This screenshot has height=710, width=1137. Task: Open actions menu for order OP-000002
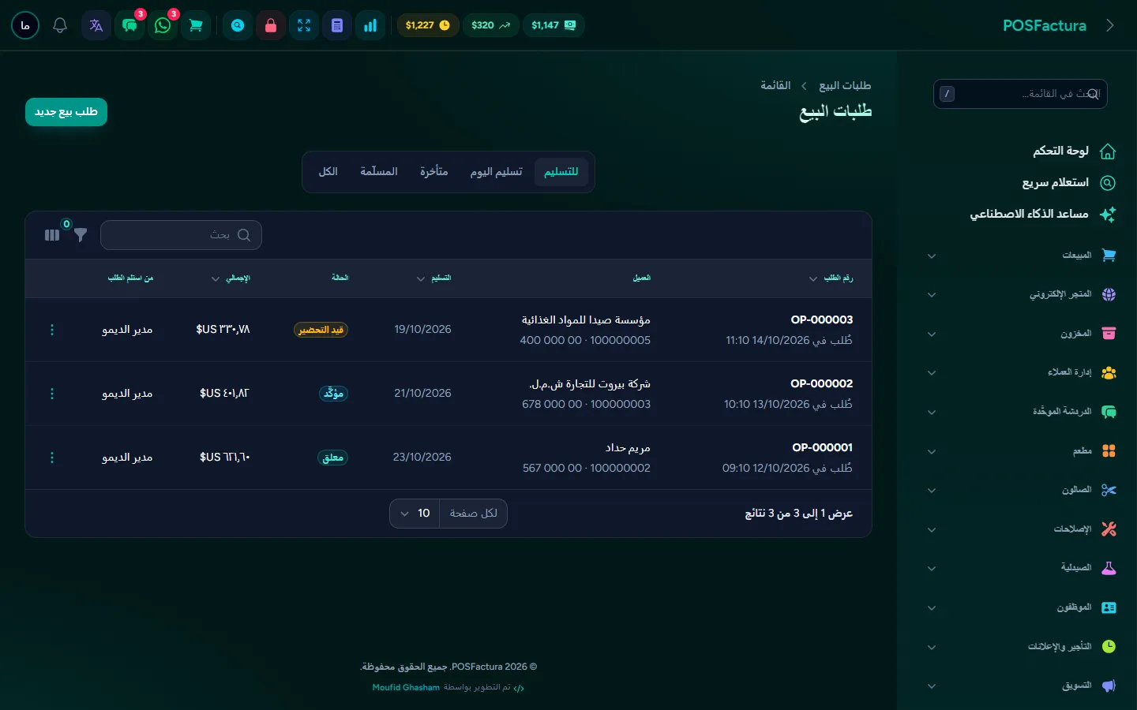pyautogui.click(x=52, y=394)
